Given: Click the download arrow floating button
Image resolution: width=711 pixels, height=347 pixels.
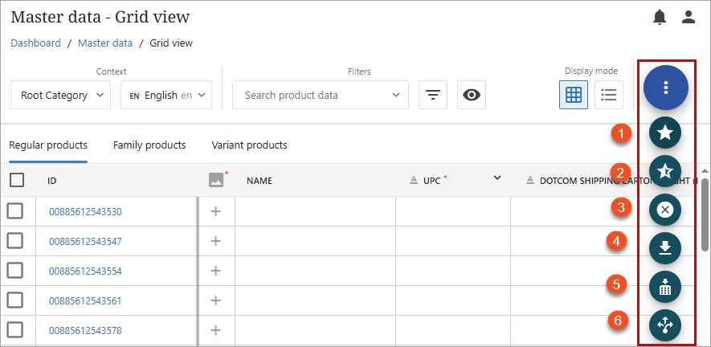Looking at the screenshot, I should [665, 248].
